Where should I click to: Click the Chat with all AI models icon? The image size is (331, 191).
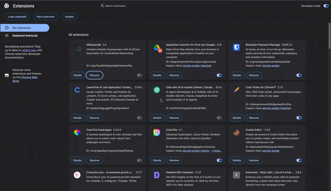click(x=157, y=90)
